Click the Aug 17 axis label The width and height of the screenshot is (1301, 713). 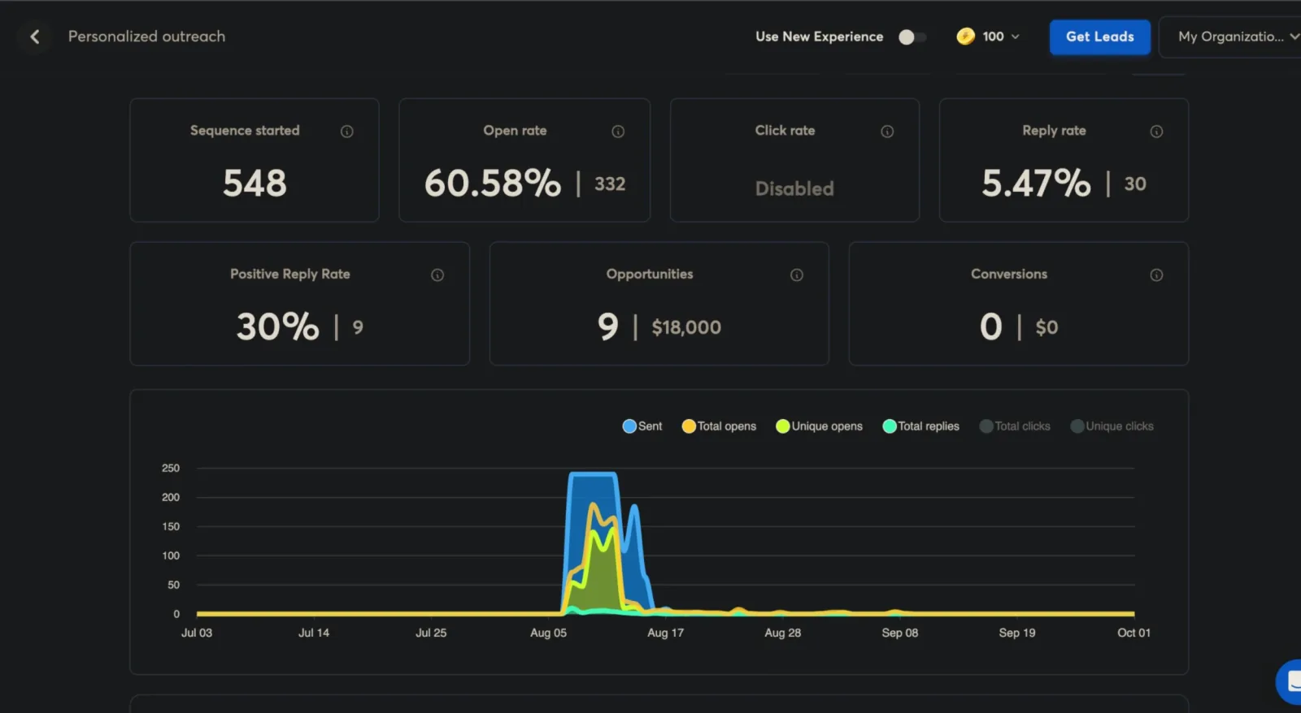[x=665, y=633]
